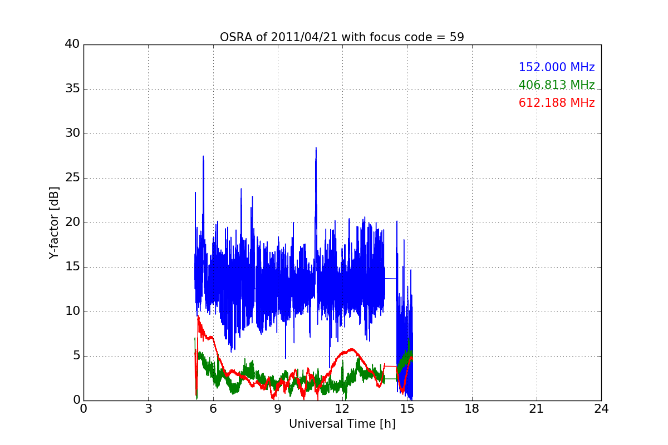Click y-axis tick label 10
Image resolution: width=668 pixels, height=445 pixels.
73,311
